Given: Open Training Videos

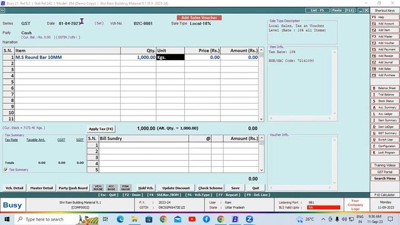Looking at the screenshot, I should pyautogui.click(x=385, y=165).
